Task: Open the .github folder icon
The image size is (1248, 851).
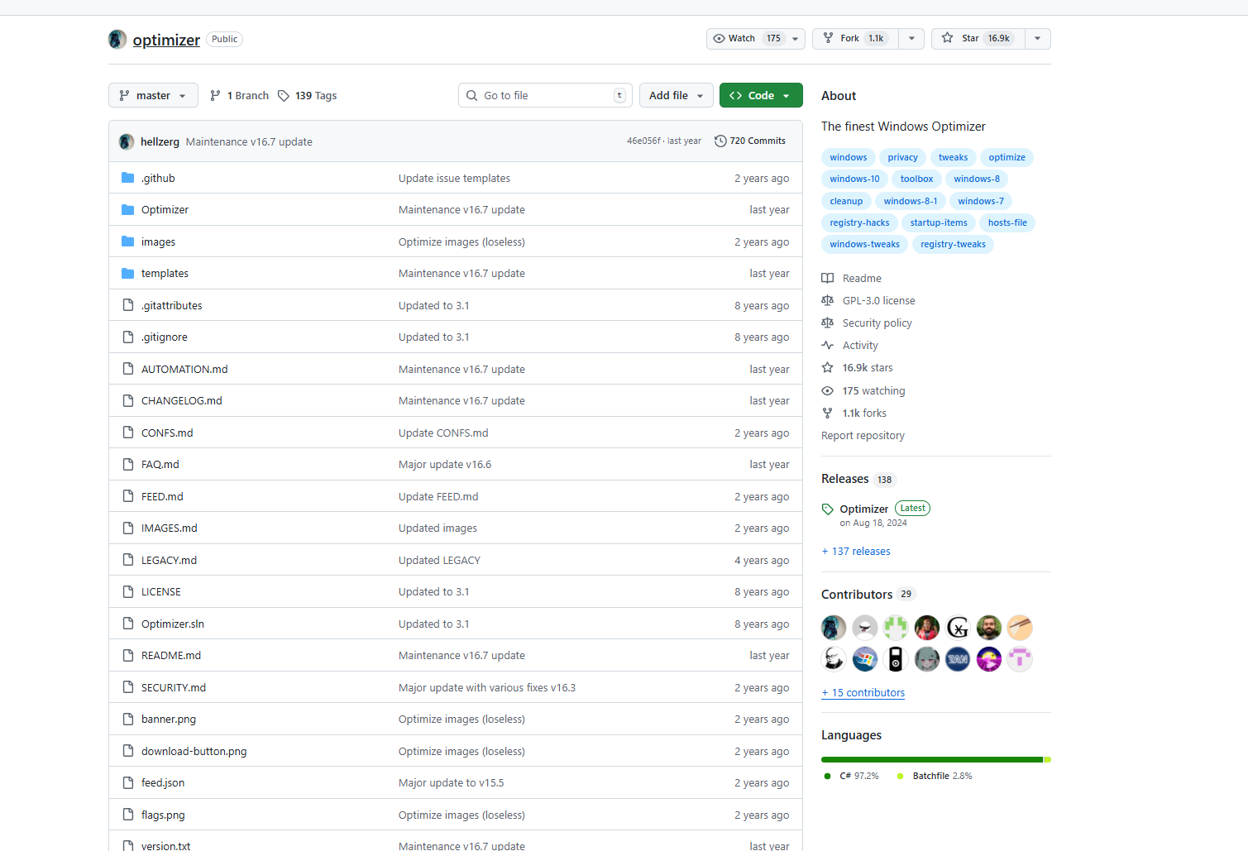Action: [127, 178]
